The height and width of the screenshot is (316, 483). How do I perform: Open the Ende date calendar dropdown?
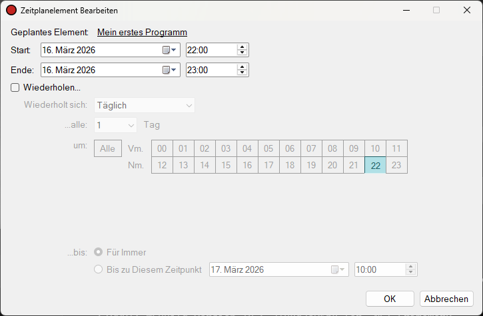pos(169,70)
